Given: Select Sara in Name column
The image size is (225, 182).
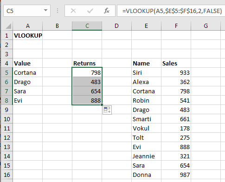Looking at the screenshot, I should coord(146,165).
